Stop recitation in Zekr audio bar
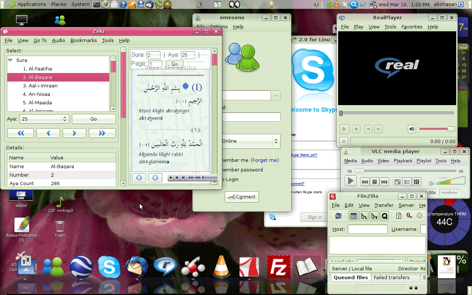The width and height of the screenshot is (472, 295). (x=155, y=178)
